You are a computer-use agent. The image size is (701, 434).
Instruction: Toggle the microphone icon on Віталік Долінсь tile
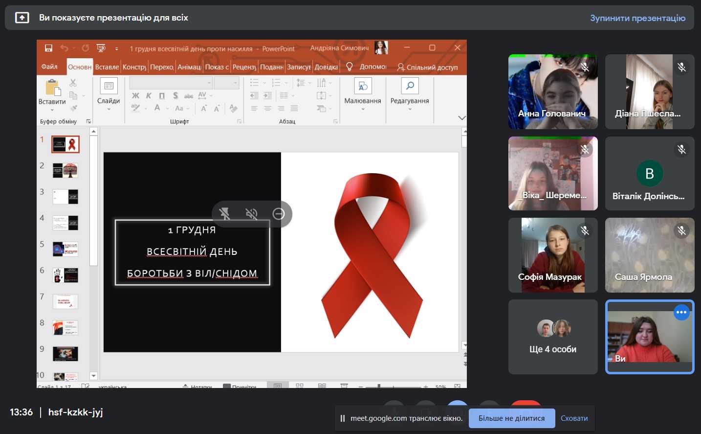[681, 149]
